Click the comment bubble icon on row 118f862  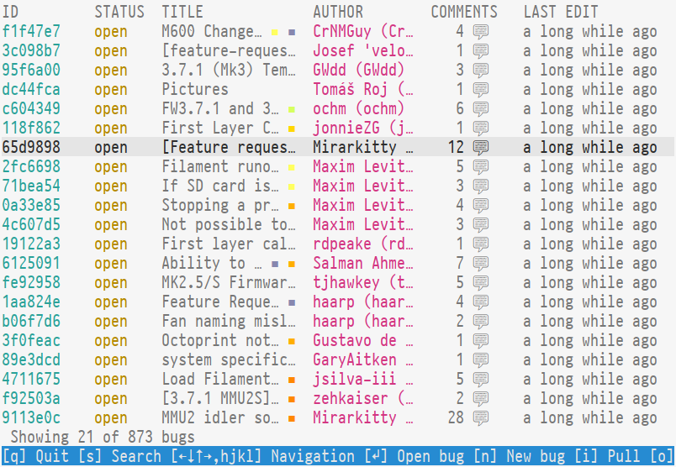click(481, 129)
